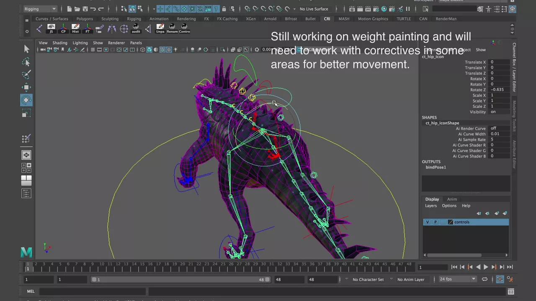Click the current frame field near playback controls

tap(432, 267)
